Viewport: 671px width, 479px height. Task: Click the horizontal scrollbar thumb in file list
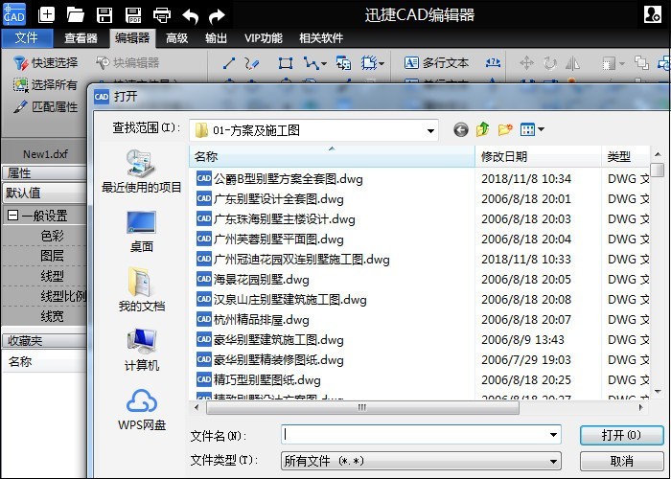click(x=362, y=407)
